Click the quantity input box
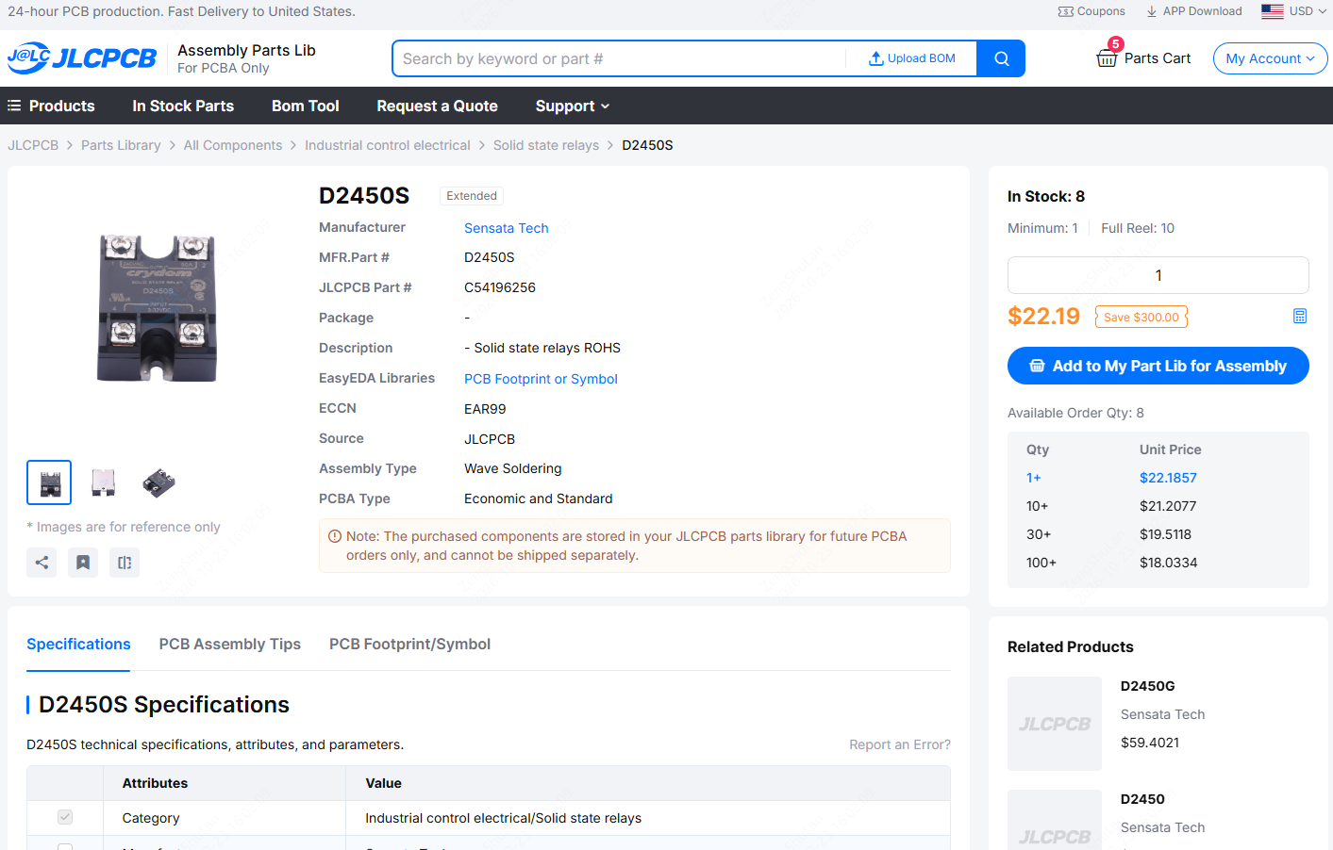The image size is (1333, 850). (1158, 275)
